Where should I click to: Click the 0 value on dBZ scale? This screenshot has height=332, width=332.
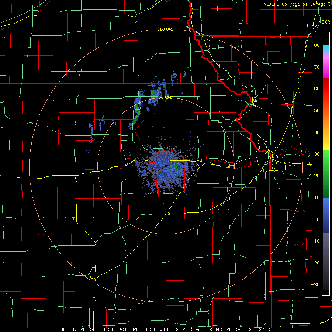pyautogui.click(x=318, y=219)
